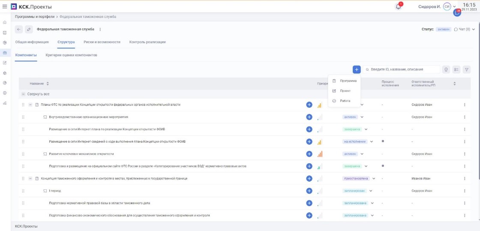Open status dropdown for 'приостановлена' row
This screenshot has height=231, width=480.
374,179
